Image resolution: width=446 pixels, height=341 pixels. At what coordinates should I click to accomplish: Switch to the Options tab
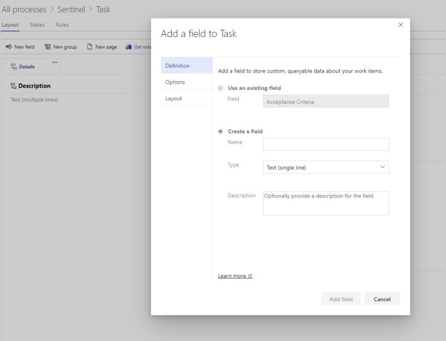[x=175, y=82]
